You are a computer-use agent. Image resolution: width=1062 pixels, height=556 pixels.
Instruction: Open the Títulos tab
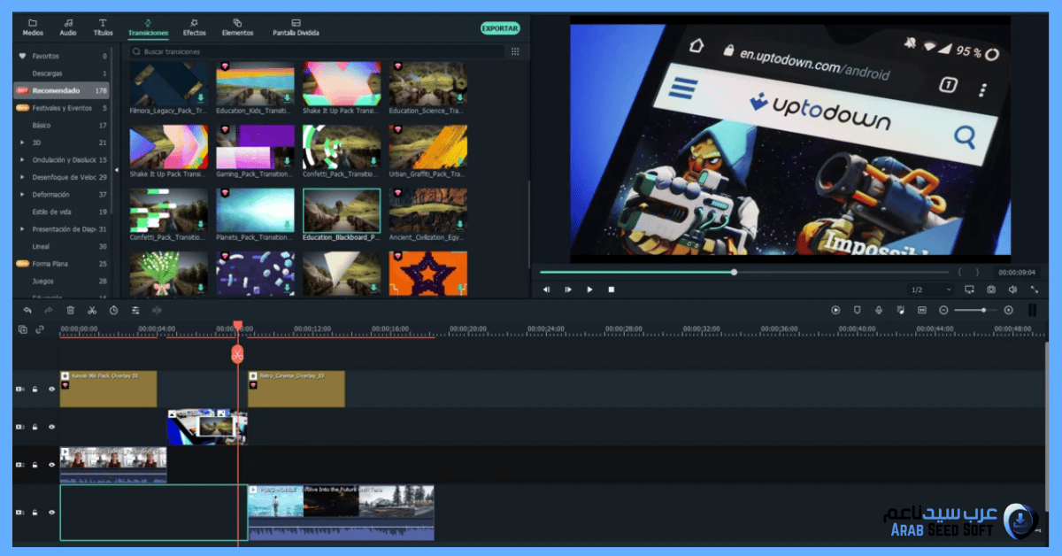[x=104, y=27]
